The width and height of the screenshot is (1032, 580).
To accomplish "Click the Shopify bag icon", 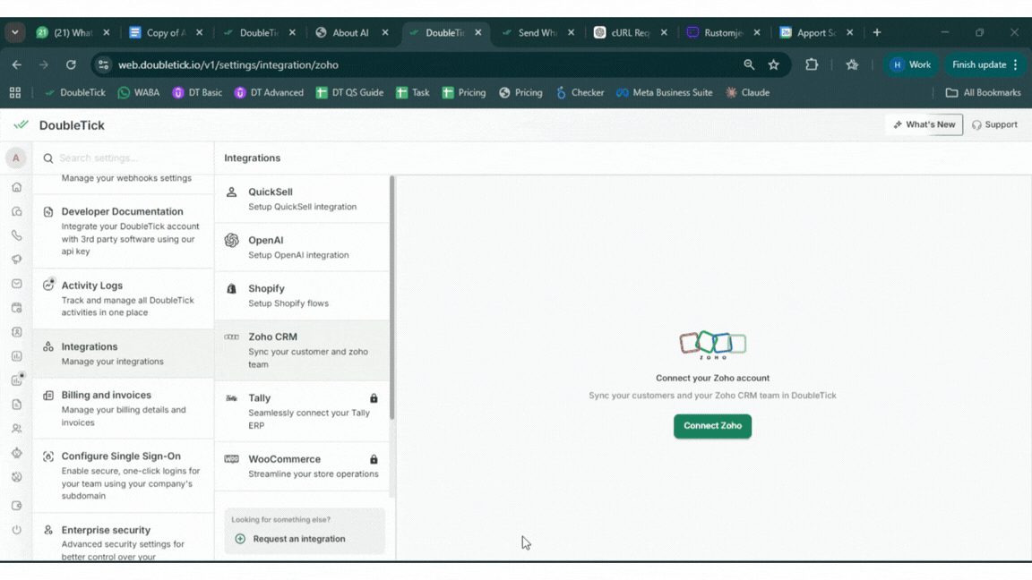I will click(x=231, y=289).
